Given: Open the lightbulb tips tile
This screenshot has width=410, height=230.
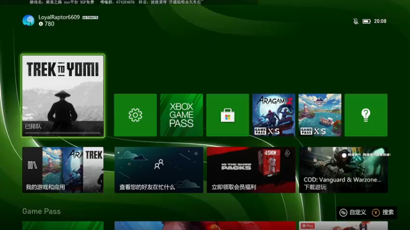Looking at the screenshot, I should [366, 115].
